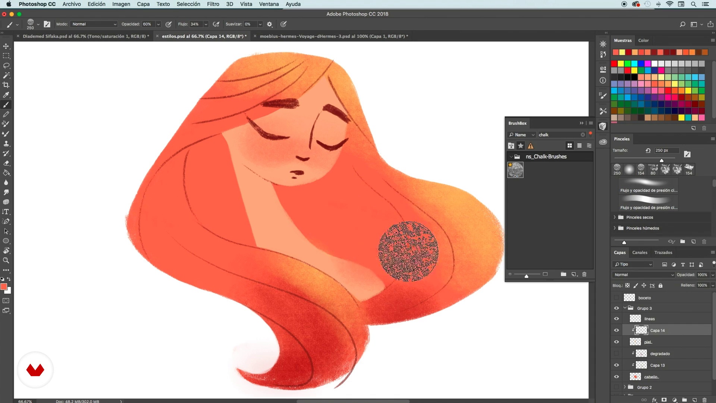Click the BrushBox warning triangle icon
Screen dimensions: 716x403
531,146
